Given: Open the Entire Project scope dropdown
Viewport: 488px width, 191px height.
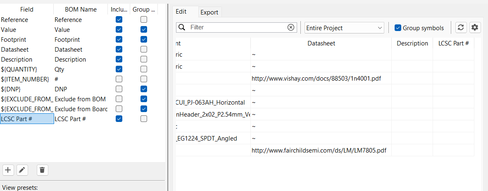Looking at the screenshot, I should (x=344, y=28).
